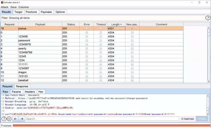Sort by Request column header
This screenshot has width=211, height=128.
[10, 24]
